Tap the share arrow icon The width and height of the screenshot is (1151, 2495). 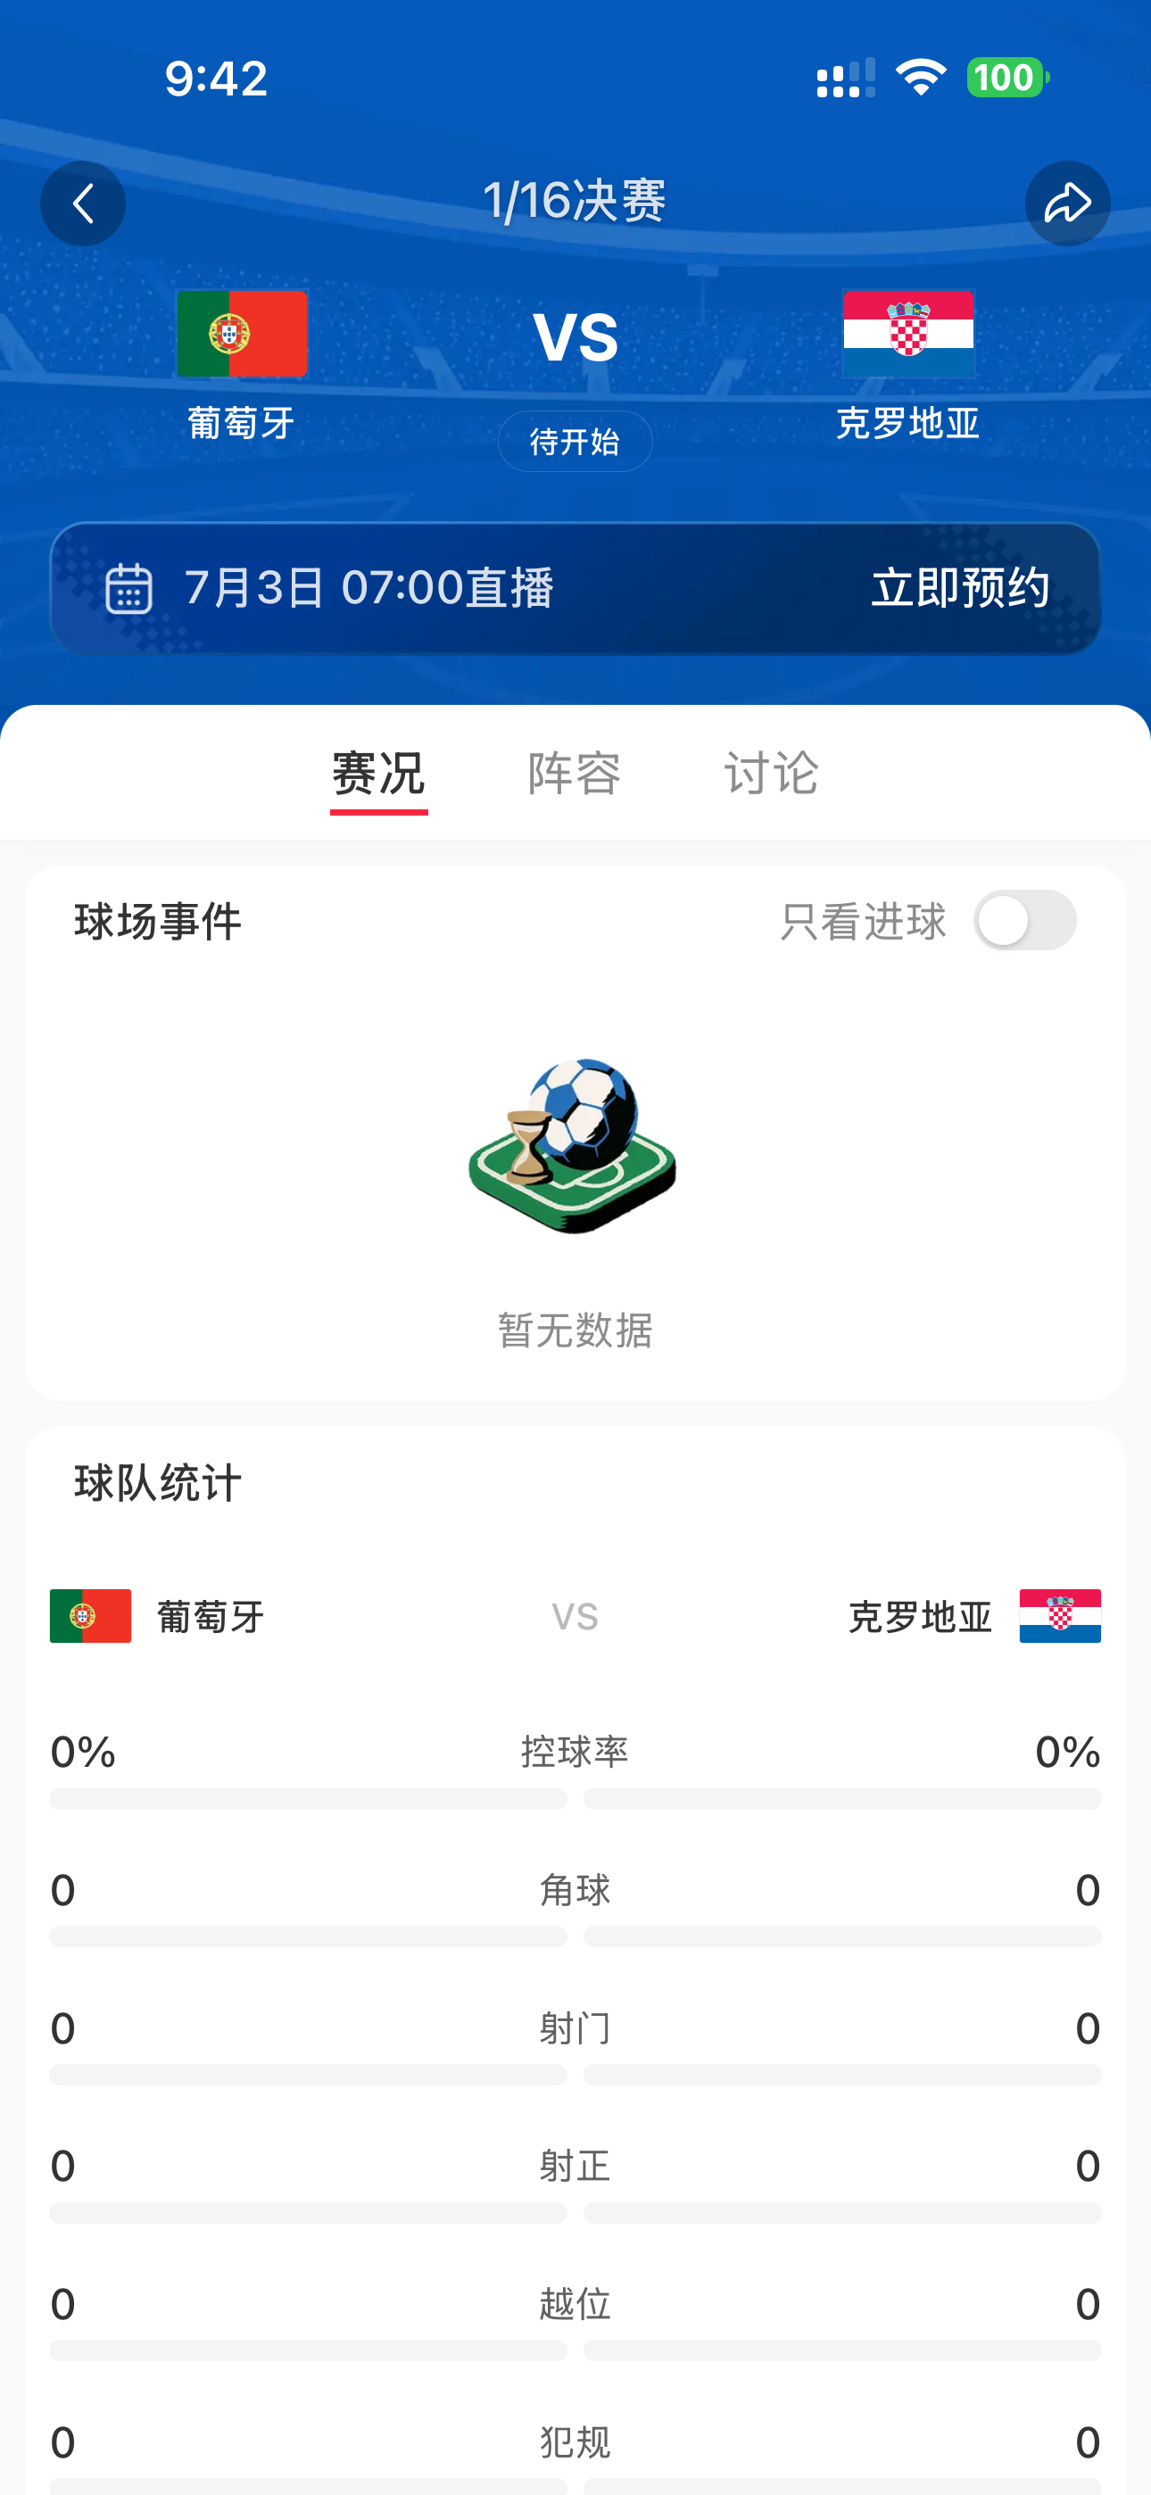(1068, 203)
